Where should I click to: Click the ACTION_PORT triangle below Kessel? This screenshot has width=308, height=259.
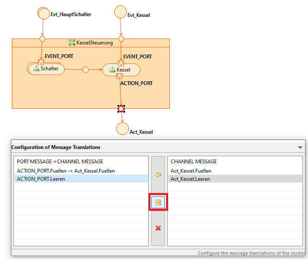[120, 76]
